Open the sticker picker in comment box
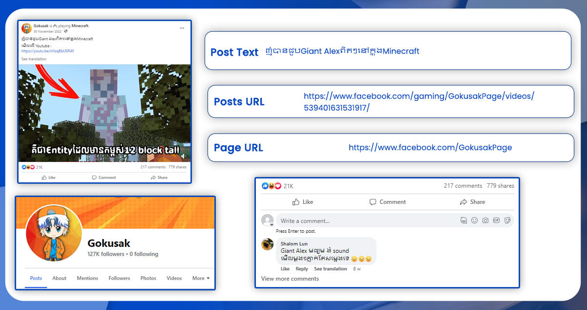 point(507,221)
